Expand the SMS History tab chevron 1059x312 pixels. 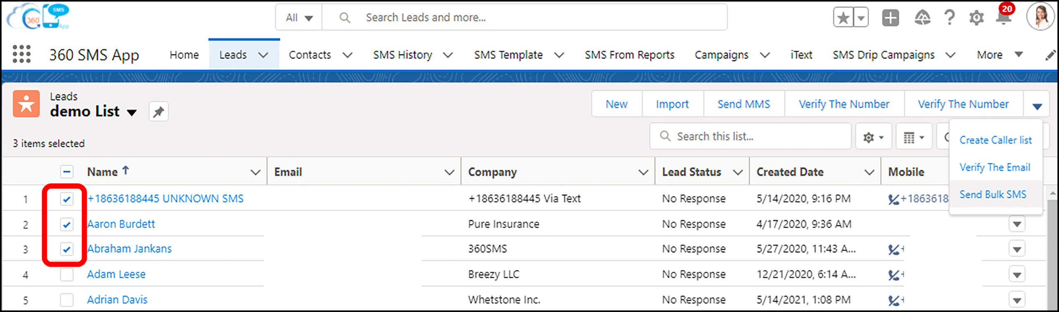tap(448, 55)
